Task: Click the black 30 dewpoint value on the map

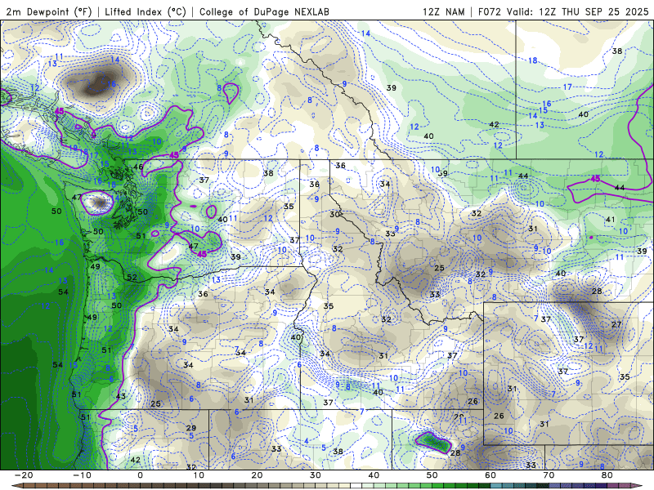Action: (x=334, y=214)
